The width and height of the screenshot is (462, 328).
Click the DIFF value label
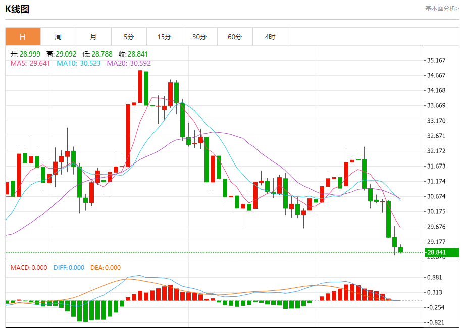pos(69,268)
